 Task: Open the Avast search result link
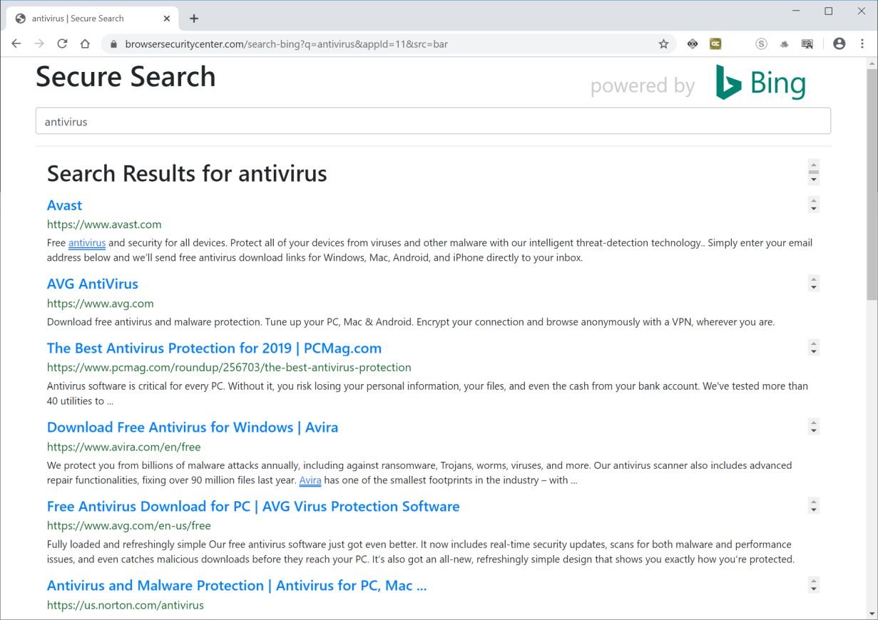coord(64,205)
